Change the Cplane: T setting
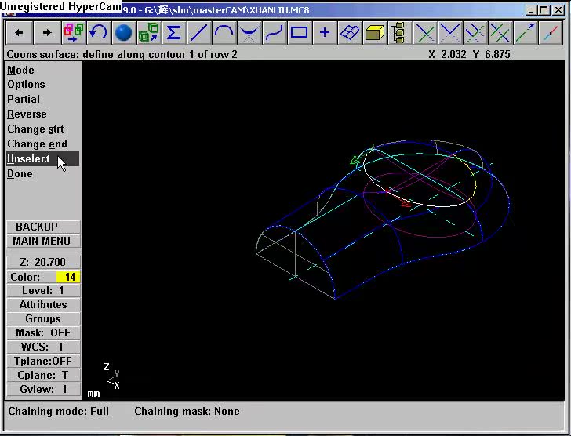 (43, 375)
